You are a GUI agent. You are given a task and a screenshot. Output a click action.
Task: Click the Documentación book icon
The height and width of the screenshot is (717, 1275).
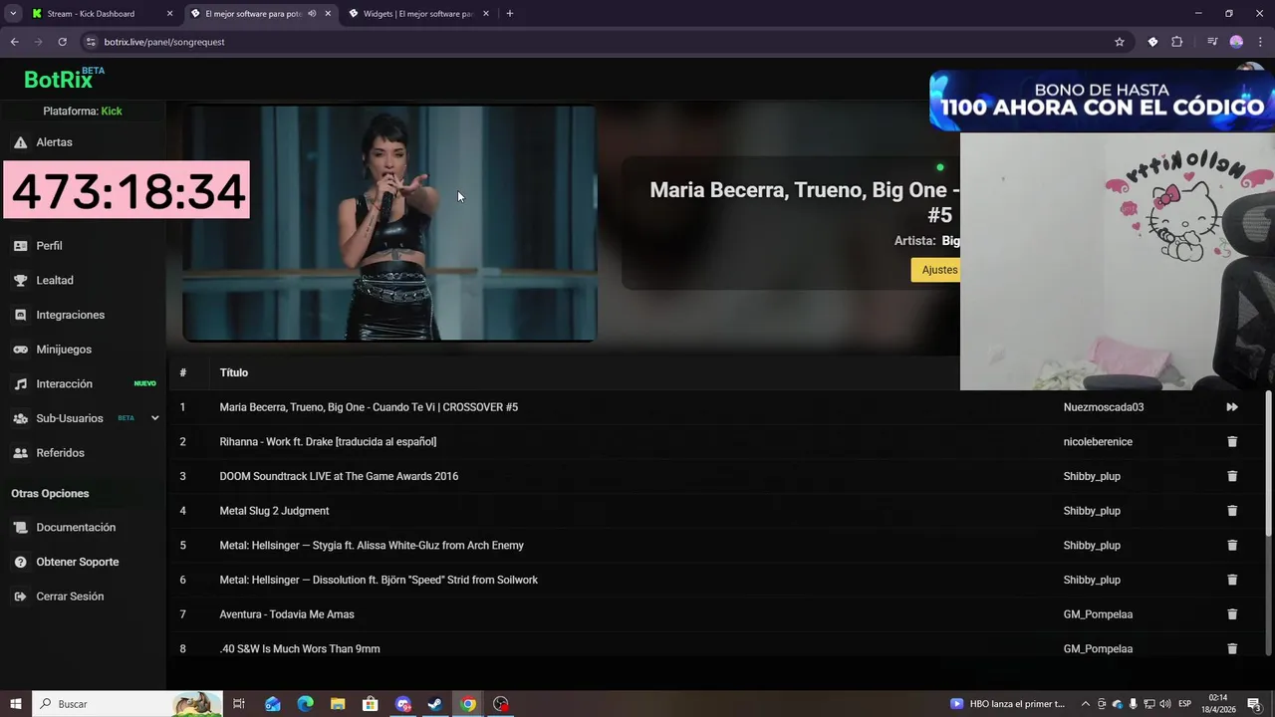pos(20,528)
